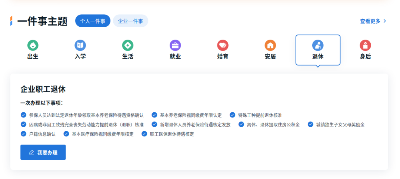Click the 一次办理以下事项 label
The width and height of the screenshot is (400, 179).
coord(41,103)
